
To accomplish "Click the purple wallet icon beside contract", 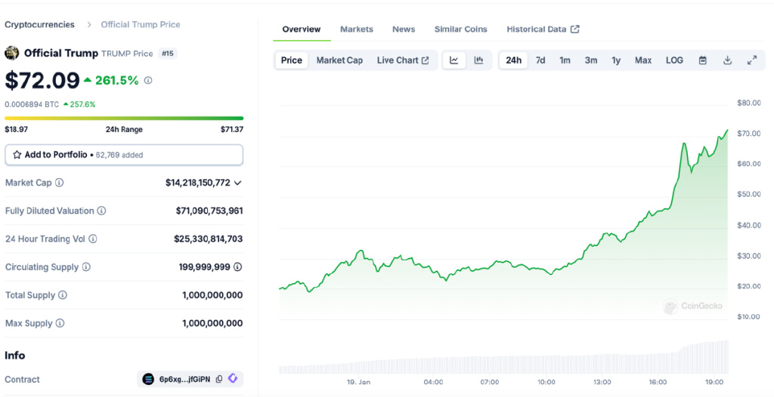I will (233, 379).
